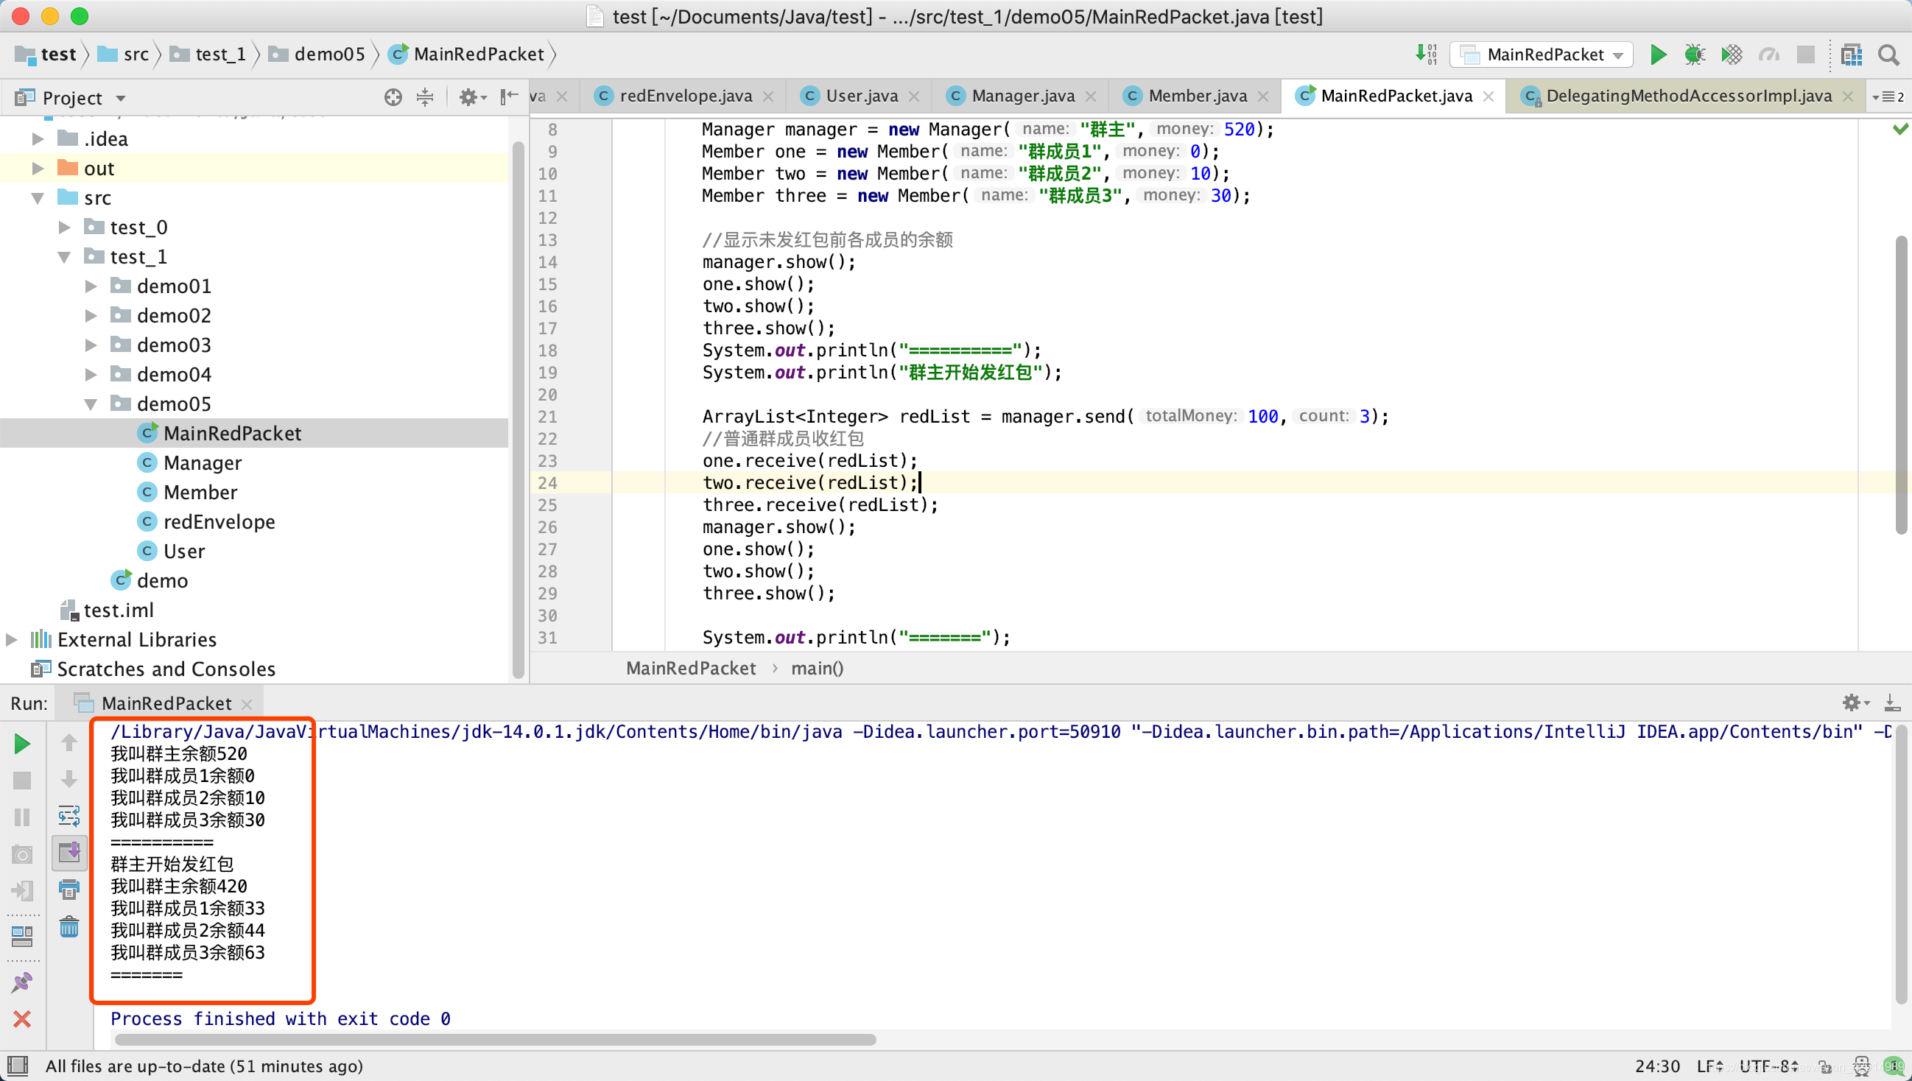Viewport: 1912px width, 1081px height.
Task: Expand the demo01 package
Action: 91,286
